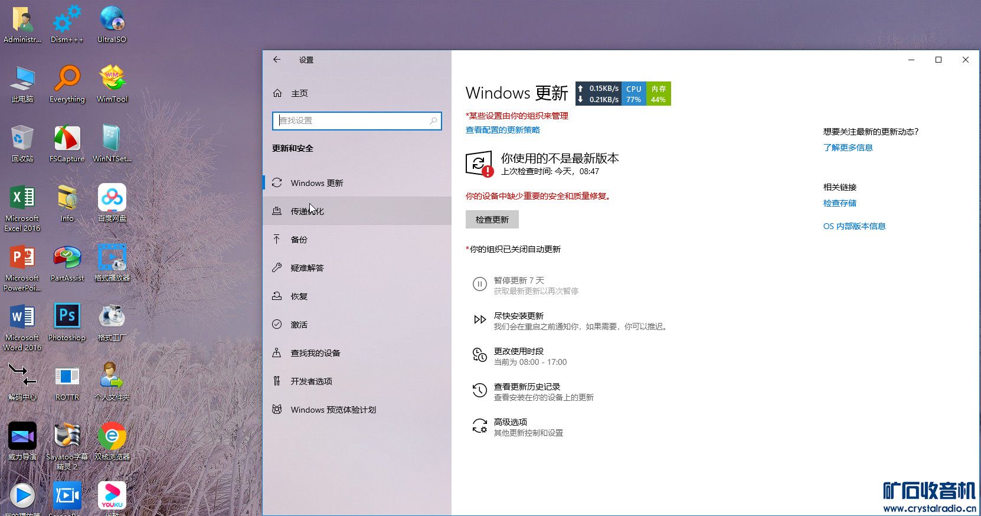981x516 pixels.
Task: Open the OS 内部版本信息 link
Action: click(x=854, y=226)
